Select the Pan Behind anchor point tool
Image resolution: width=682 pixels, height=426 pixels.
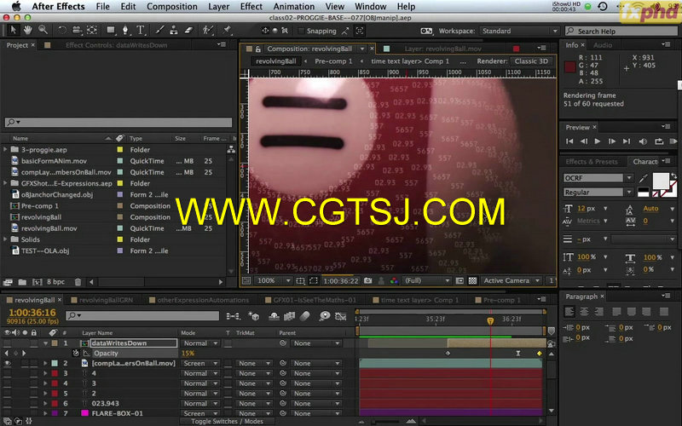pos(92,31)
